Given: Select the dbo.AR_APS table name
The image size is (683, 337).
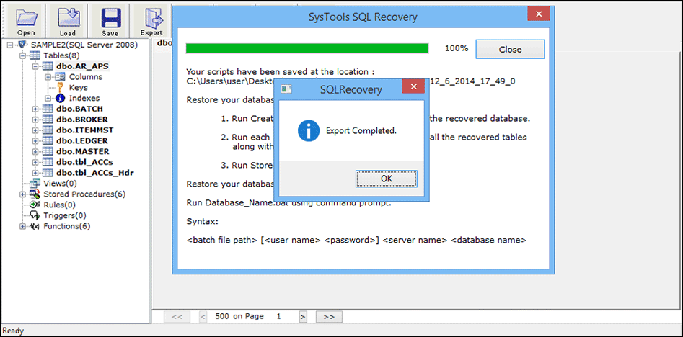Looking at the screenshot, I should pos(82,66).
